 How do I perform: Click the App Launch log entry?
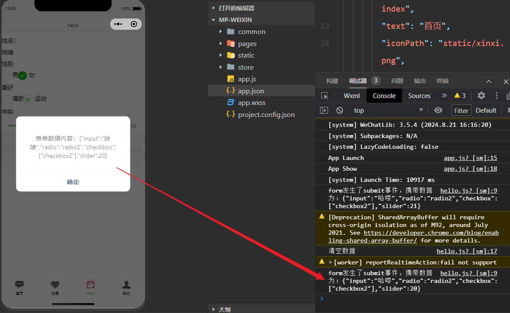pyautogui.click(x=346, y=158)
